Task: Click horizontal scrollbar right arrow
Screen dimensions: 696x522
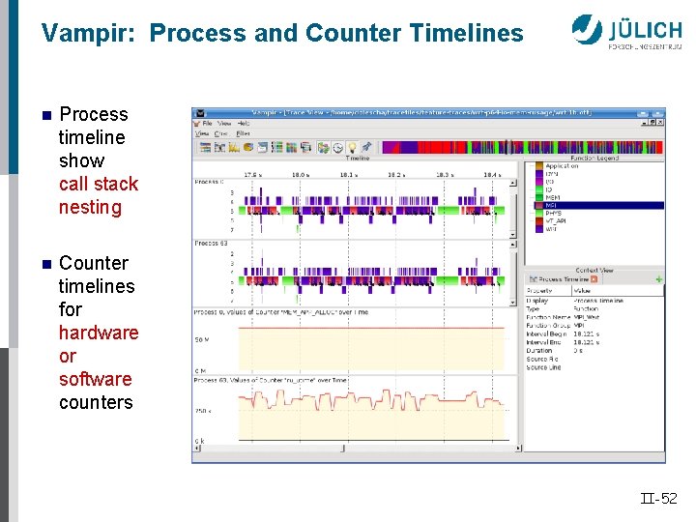Action: click(518, 449)
